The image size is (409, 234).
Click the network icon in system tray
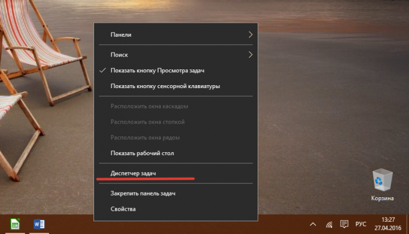[x=329, y=224]
